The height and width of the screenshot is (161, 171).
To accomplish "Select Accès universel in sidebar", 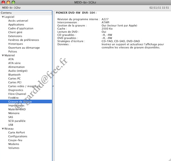I will point(18,21).
